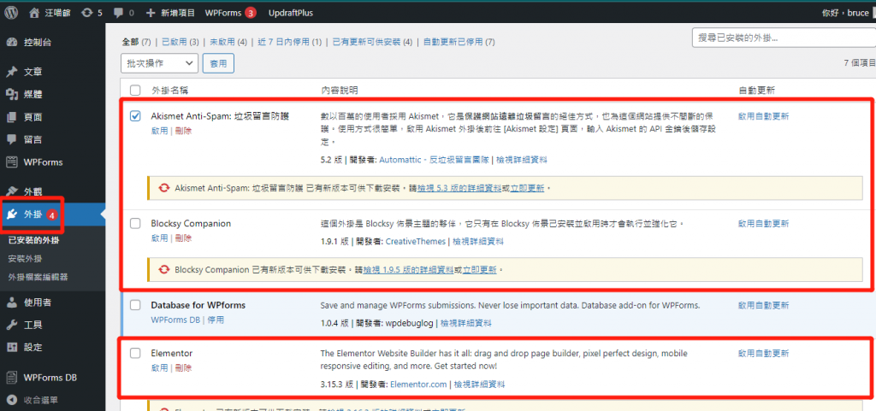Enable auto-updates for Elementor

click(764, 353)
